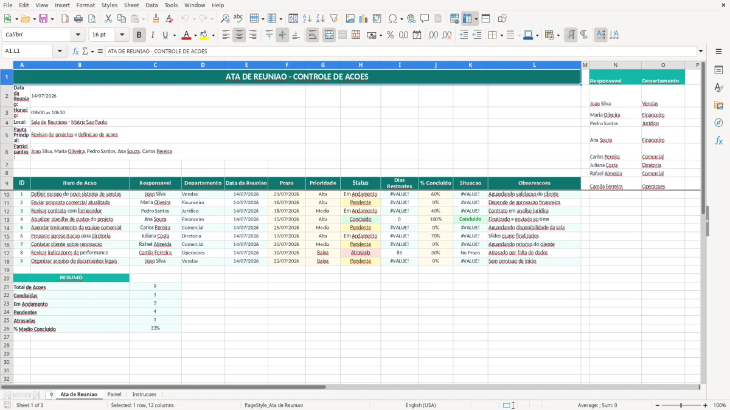Insert hyperlink
The height and width of the screenshot is (410, 730).
(411, 19)
